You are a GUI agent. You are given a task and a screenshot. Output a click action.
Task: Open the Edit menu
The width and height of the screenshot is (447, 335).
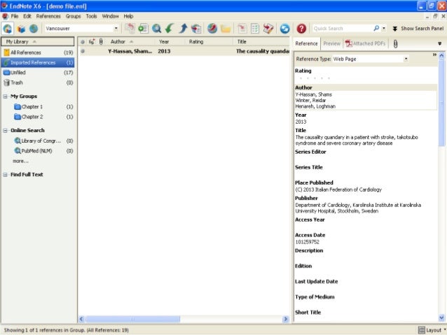tap(27, 16)
